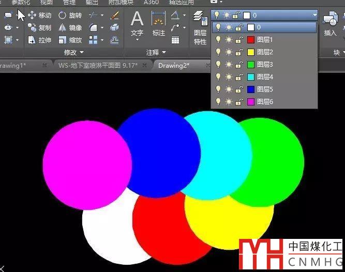The width and height of the screenshot is (345, 272).
Task: Click the red color swatch of 图层1
Action: (x=251, y=40)
